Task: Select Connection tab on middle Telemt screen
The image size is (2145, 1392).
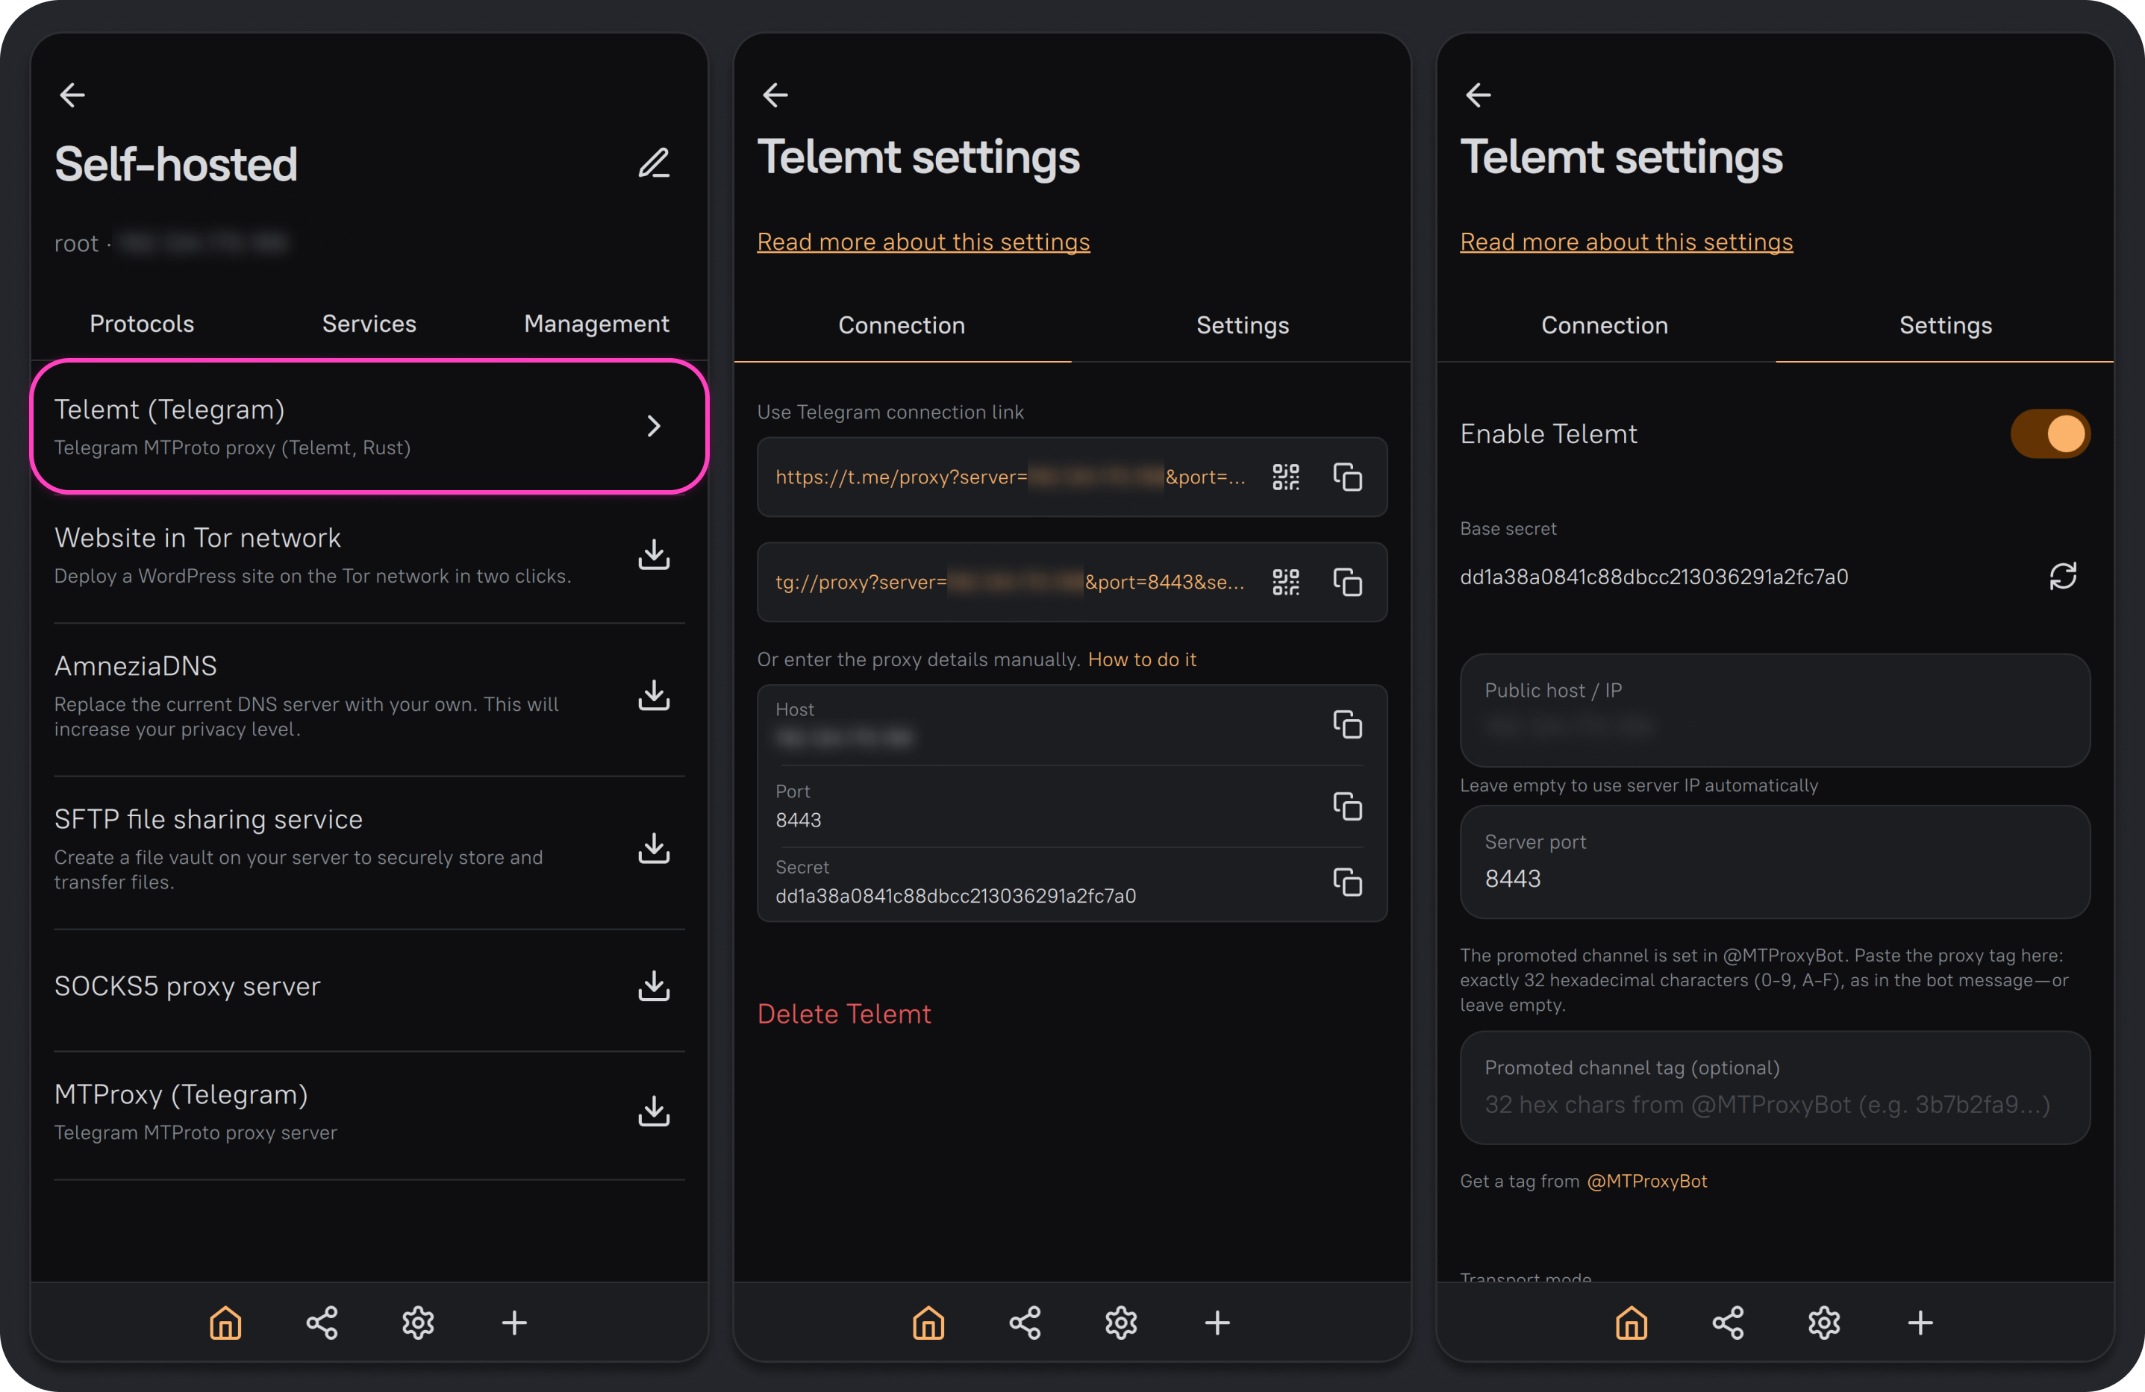Action: [902, 325]
